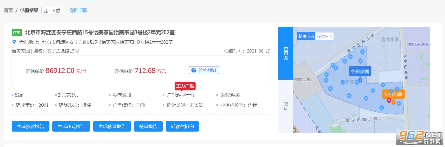Click the green 住宅 tag
This screenshot has width=445, height=147.
click(x=17, y=33)
